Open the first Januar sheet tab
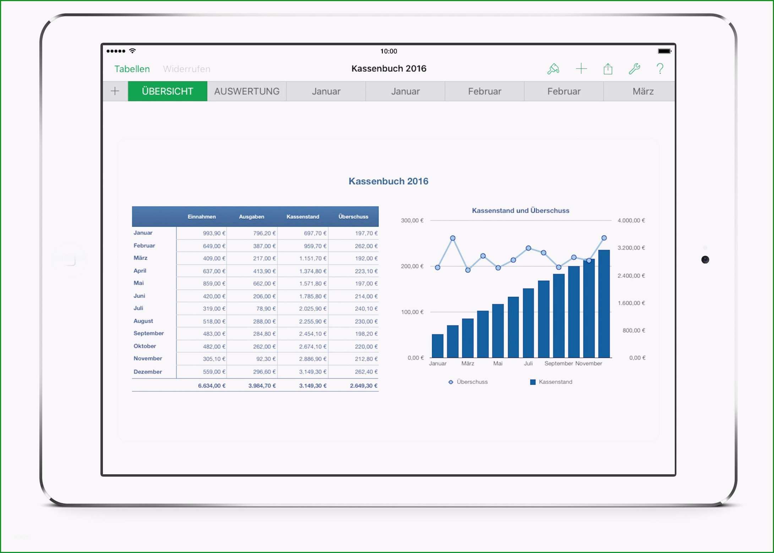774x553 pixels. pyautogui.click(x=326, y=91)
